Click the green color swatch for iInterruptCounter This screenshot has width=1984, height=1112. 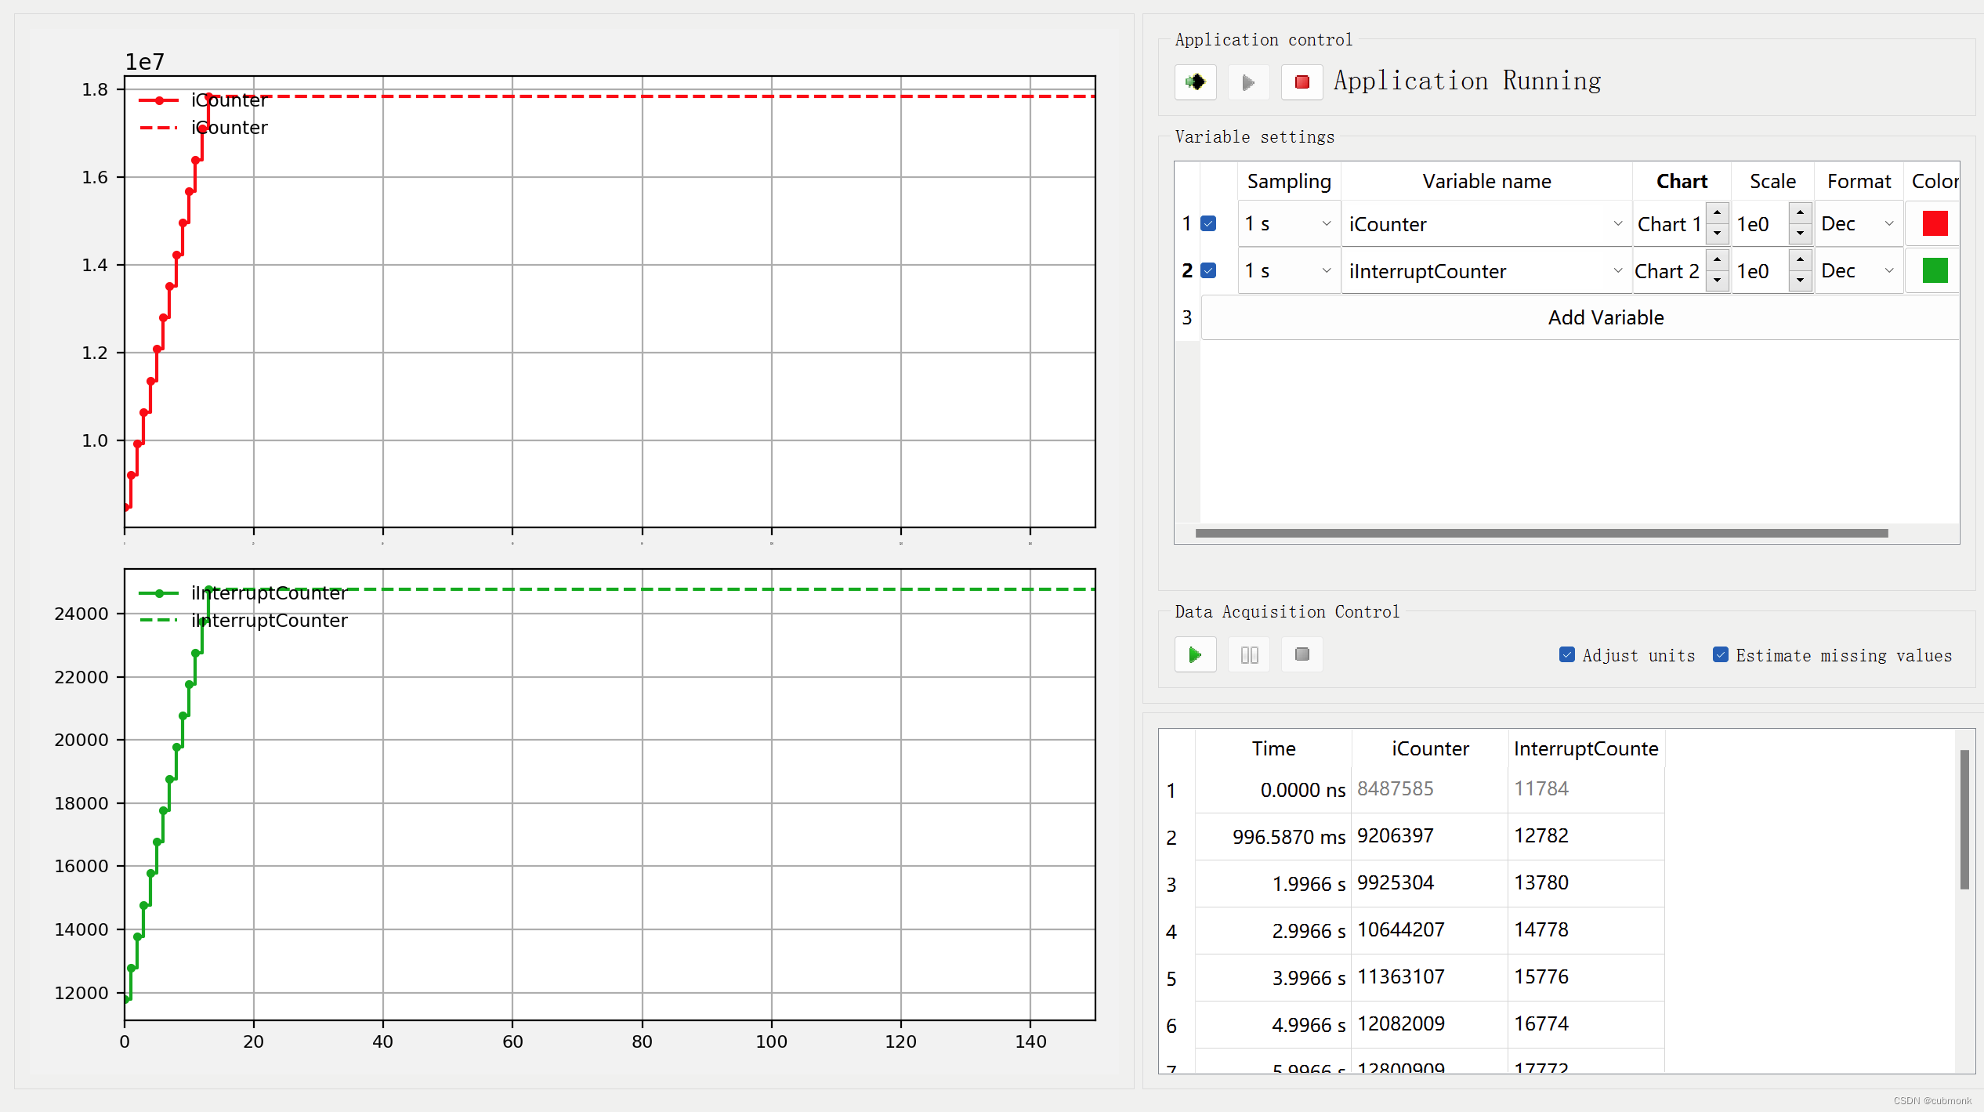coord(1935,270)
